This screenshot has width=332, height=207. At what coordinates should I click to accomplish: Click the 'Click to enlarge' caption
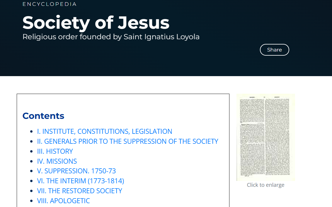coord(265,185)
